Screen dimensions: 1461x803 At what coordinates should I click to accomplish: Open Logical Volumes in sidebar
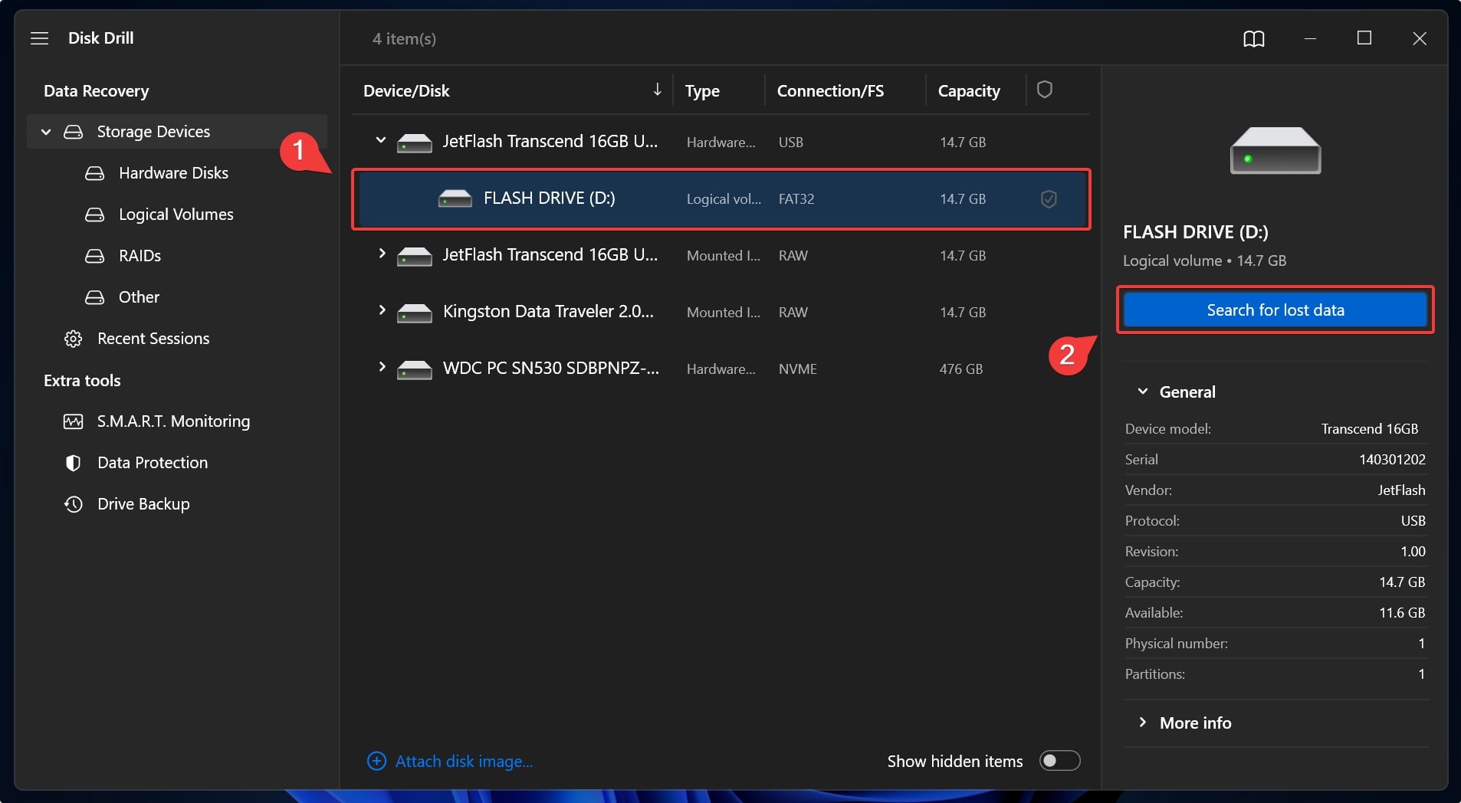(x=176, y=215)
